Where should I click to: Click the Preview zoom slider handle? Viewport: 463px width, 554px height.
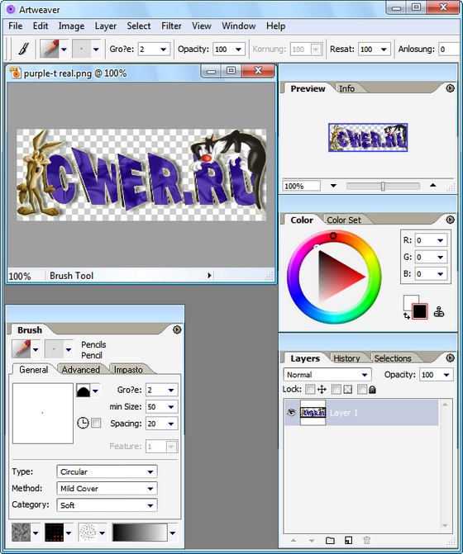pos(383,186)
